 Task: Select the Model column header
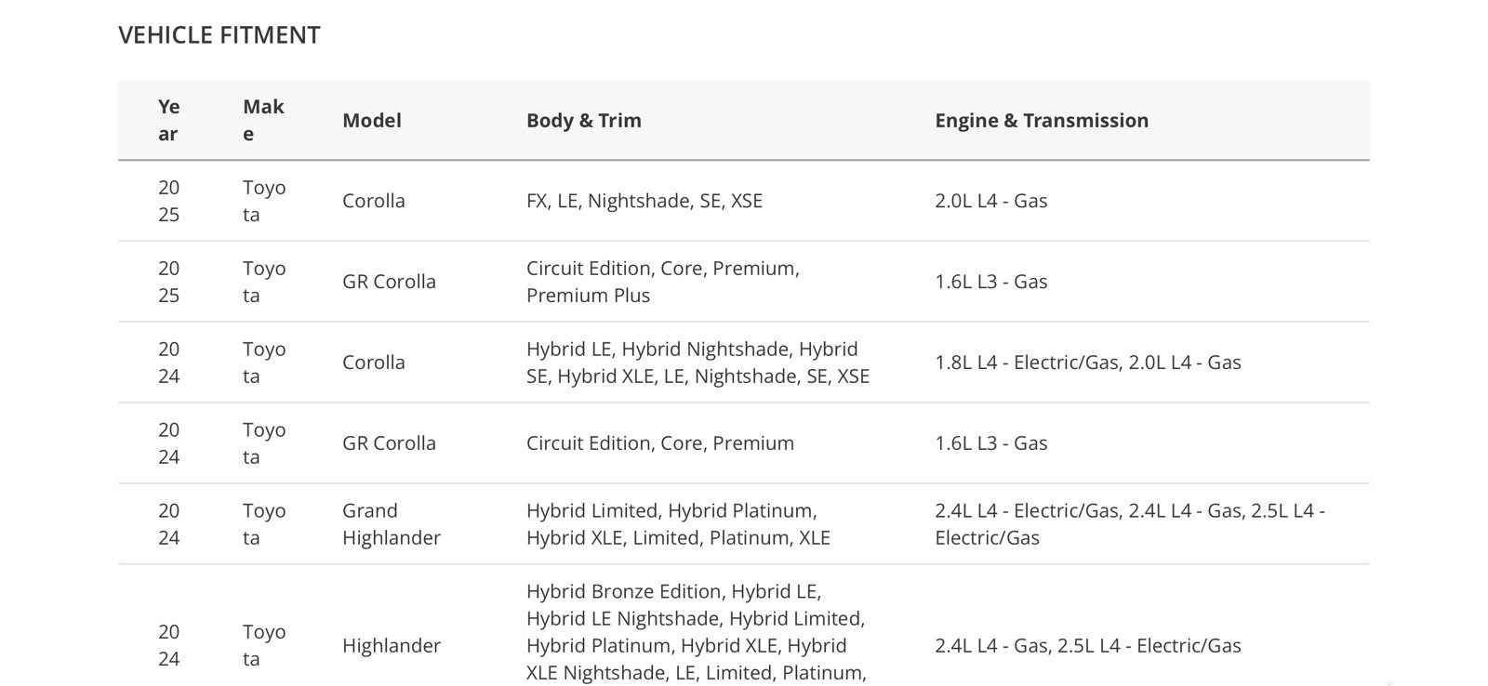372,120
